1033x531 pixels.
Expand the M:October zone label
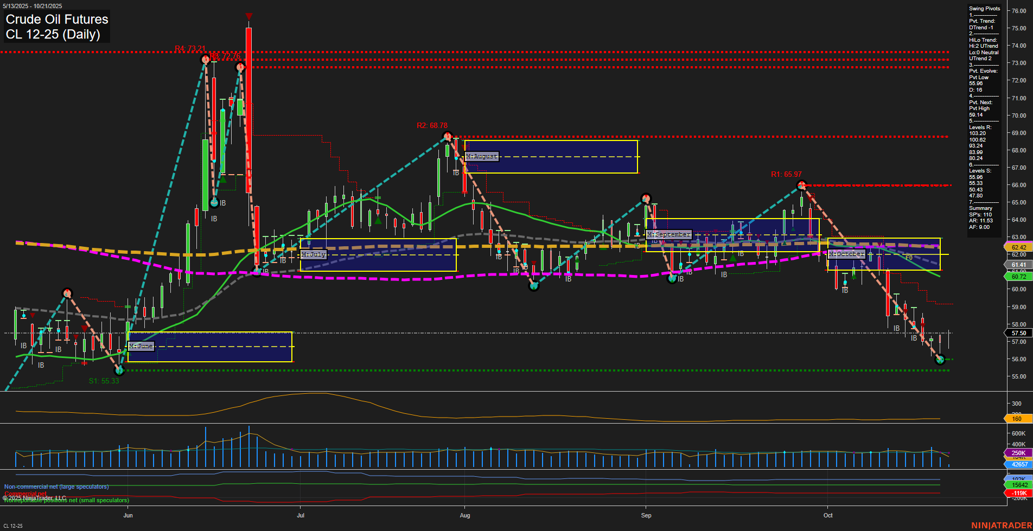point(846,253)
